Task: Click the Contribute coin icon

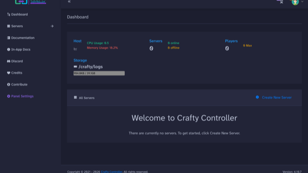Action: [x=9, y=84]
